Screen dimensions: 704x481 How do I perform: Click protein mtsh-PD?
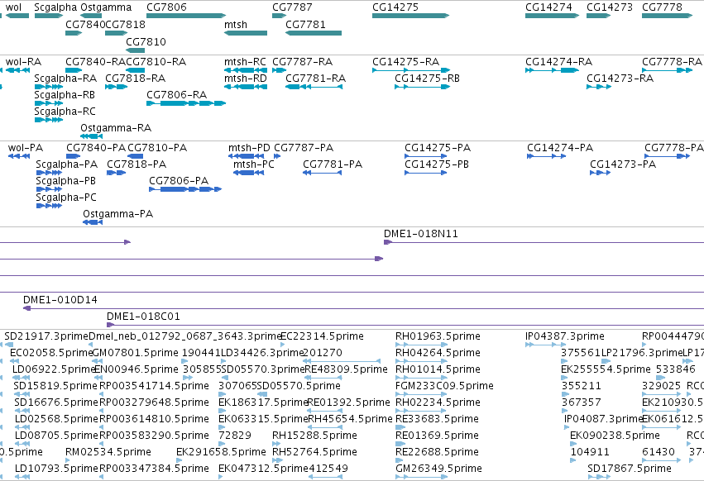coord(249,148)
